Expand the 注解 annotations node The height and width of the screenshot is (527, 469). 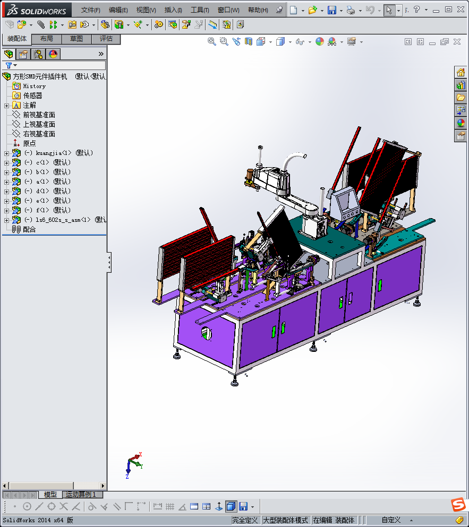pos(6,106)
